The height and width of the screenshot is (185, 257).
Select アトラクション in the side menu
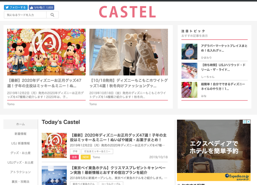click(20, 172)
